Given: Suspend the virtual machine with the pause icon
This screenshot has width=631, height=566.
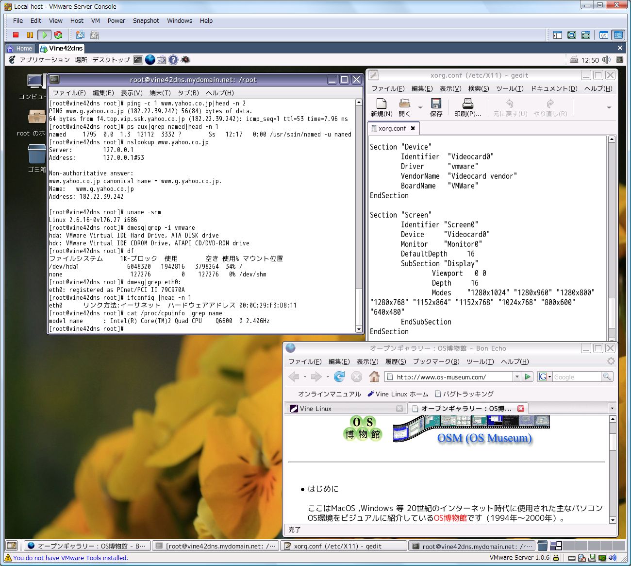Looking at the screenshot, I should pos(30,35).
